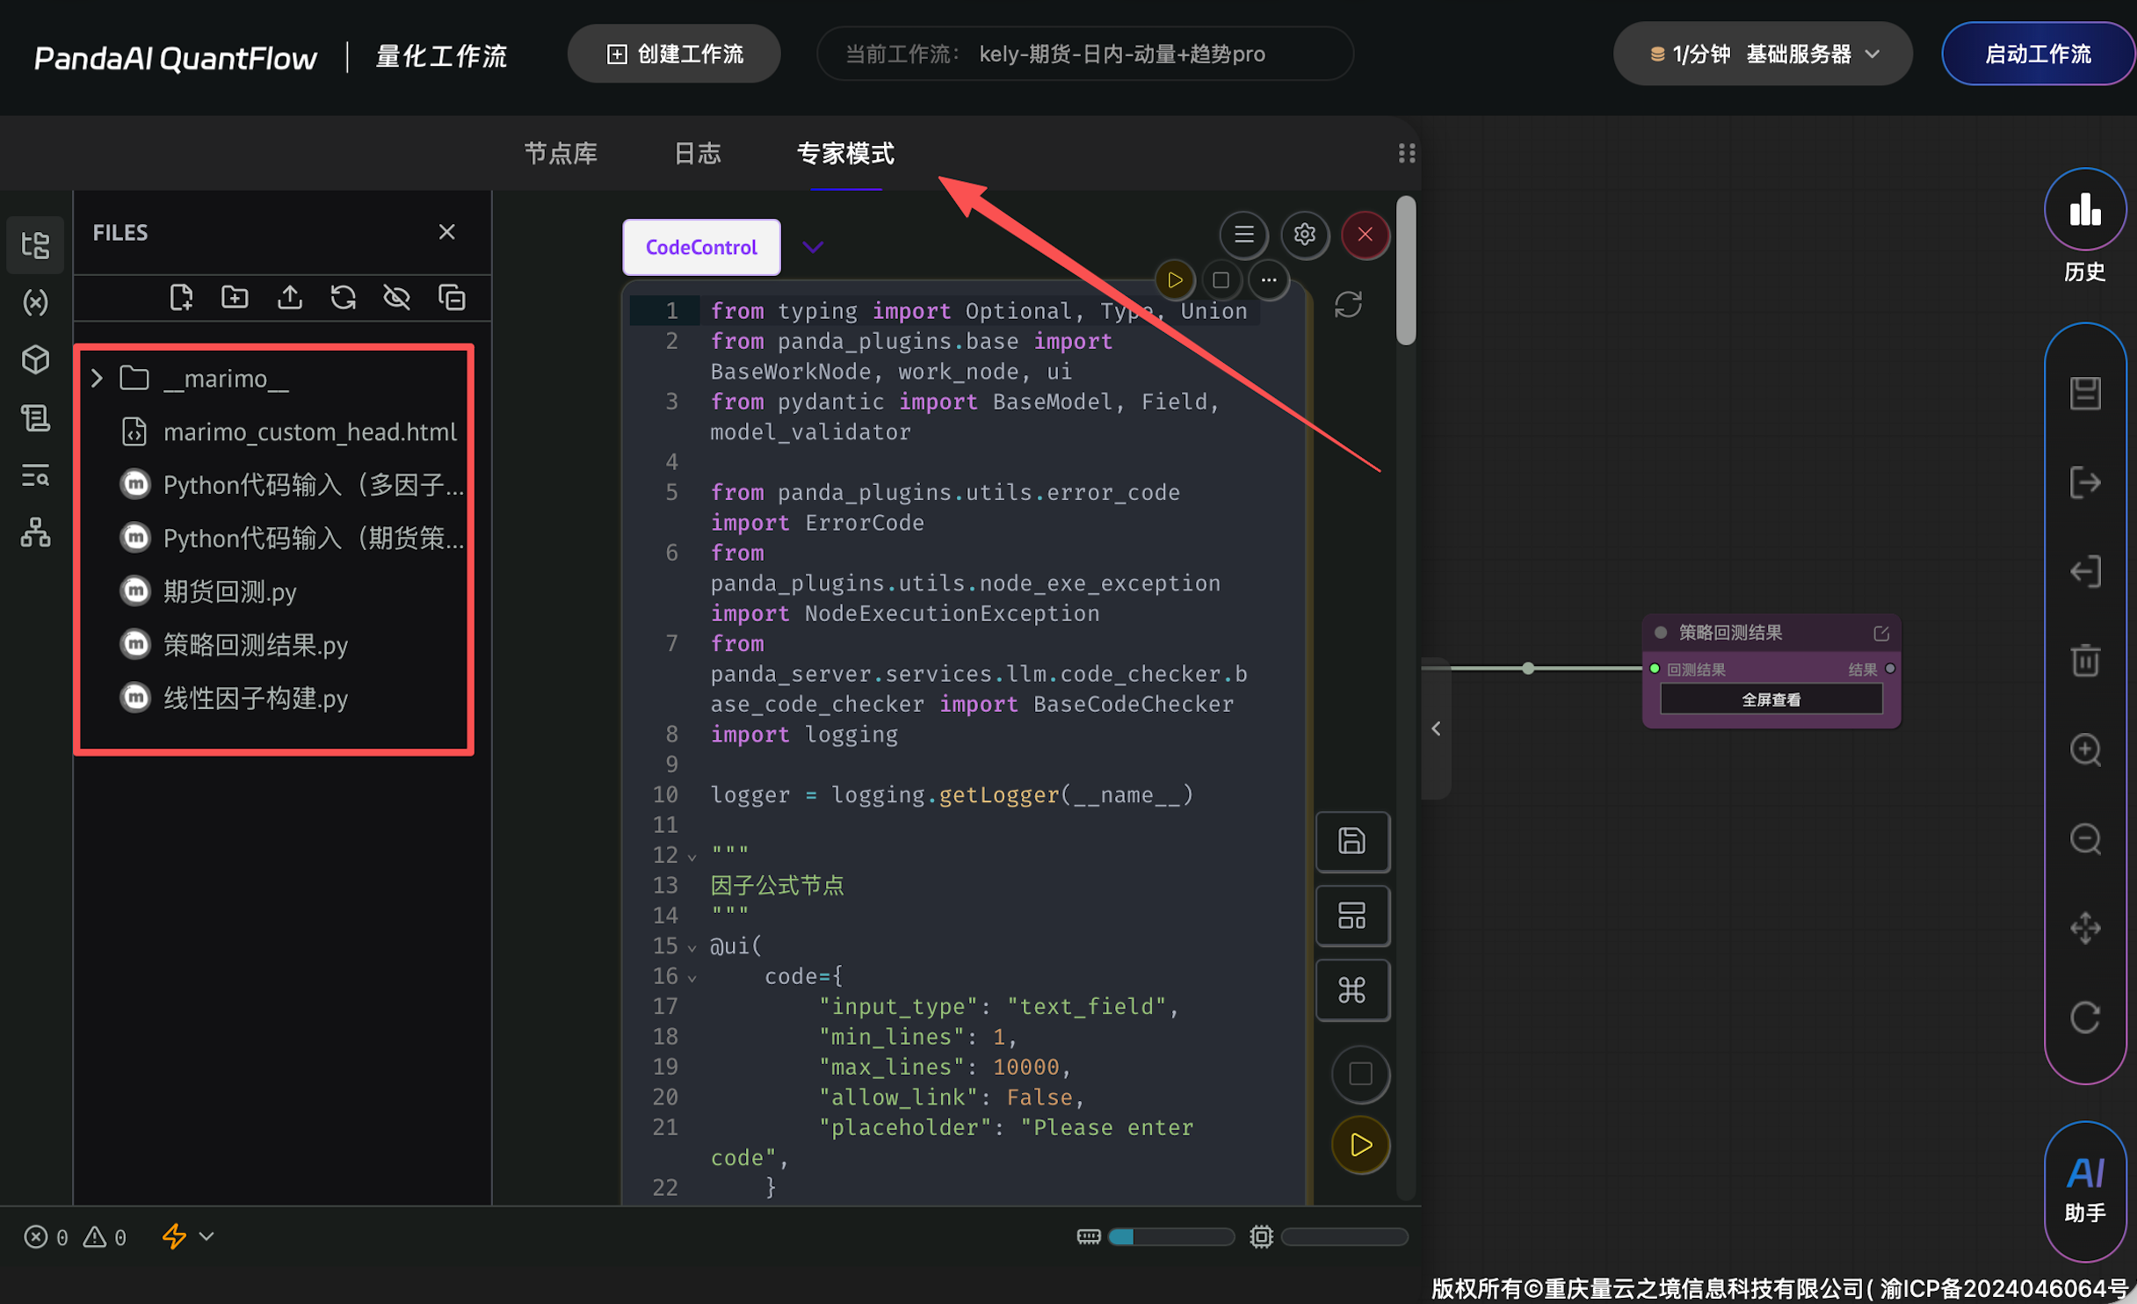Open the documentation search sidebar icon

point(35,475)
